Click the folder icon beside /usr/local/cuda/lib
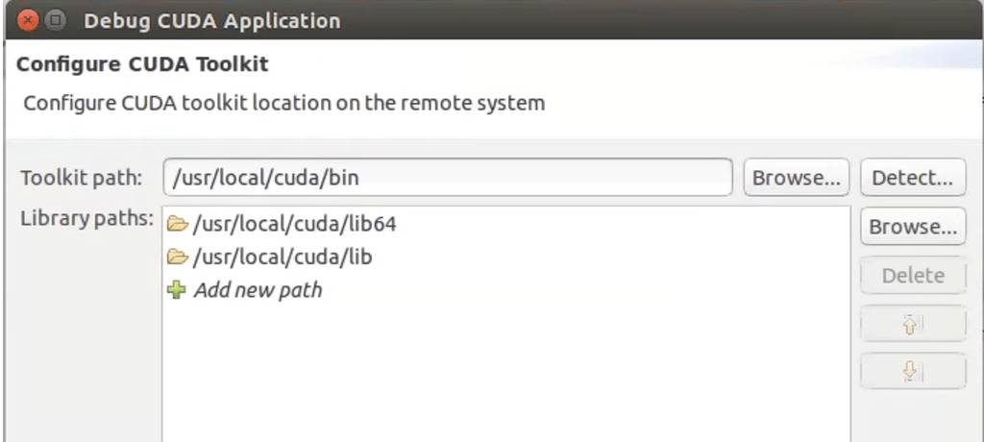Image resolution: width=984 pixels, height=442 pixels. (x=177, y=258)
